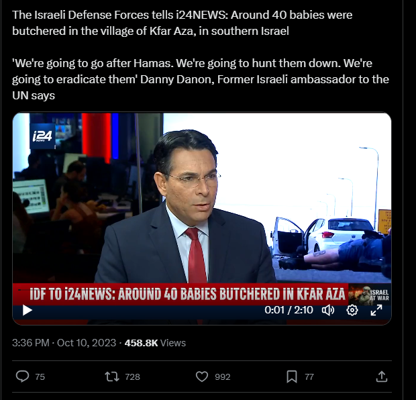The image size is (416, 400).
Task: Open video settings gear menu
Action: click(x=352, y=310)
